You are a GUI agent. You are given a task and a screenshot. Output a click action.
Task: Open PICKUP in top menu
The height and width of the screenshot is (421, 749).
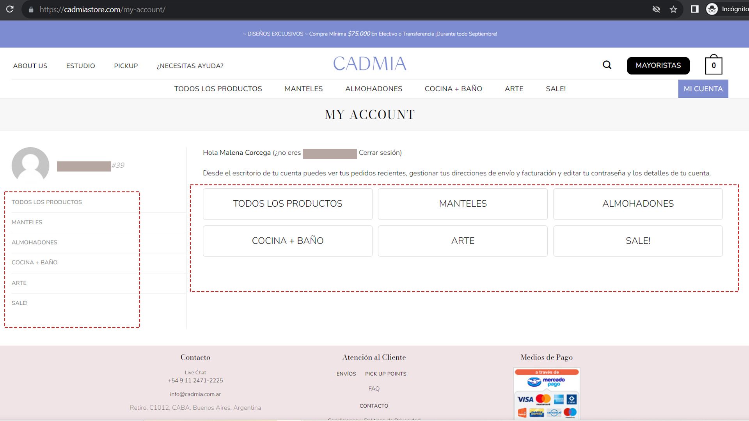pos(126,66)
